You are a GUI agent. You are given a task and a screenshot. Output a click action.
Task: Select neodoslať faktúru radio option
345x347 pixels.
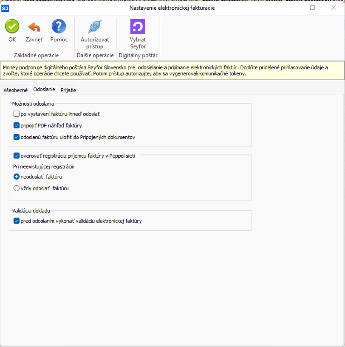tap(17, 177)
